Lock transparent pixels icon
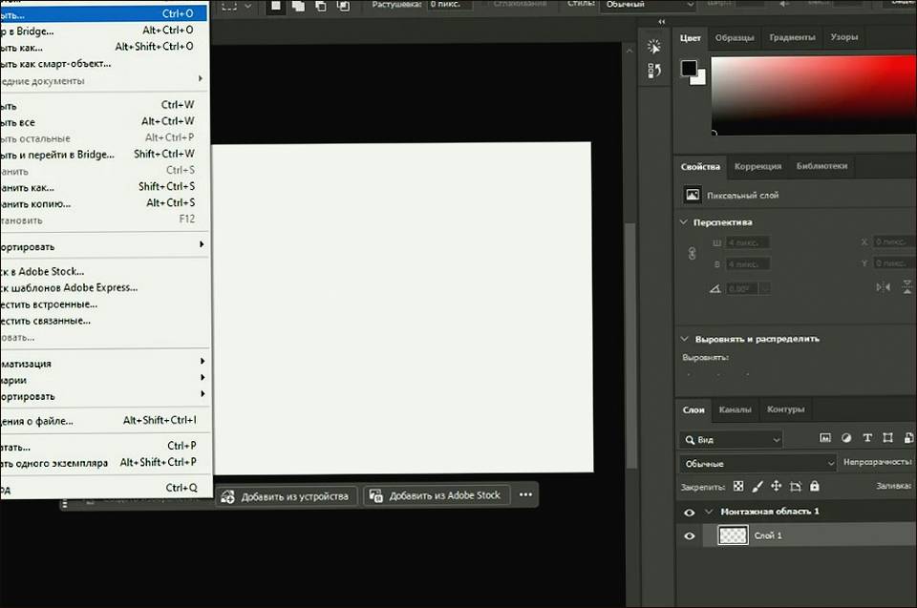 [738, 486]
